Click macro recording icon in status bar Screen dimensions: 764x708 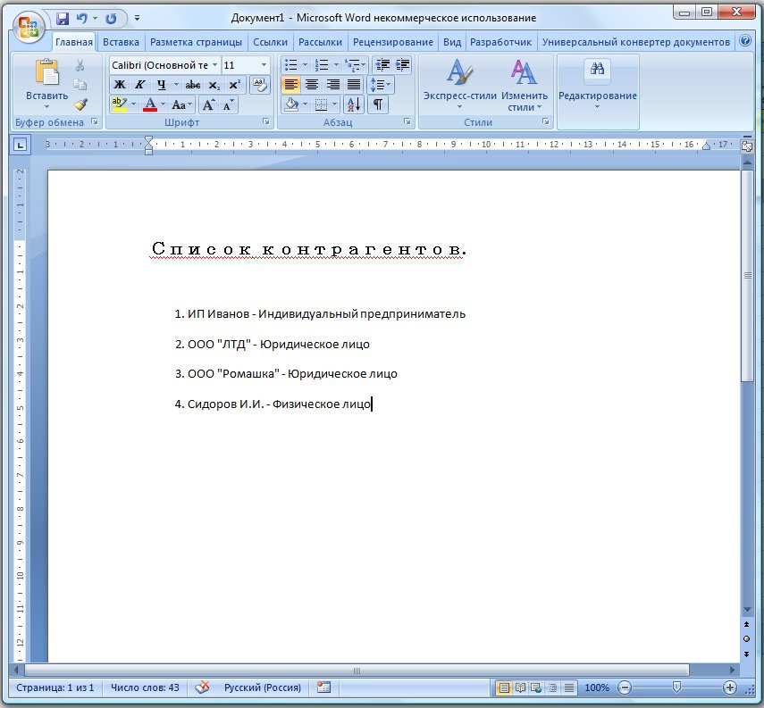(323, 687)
